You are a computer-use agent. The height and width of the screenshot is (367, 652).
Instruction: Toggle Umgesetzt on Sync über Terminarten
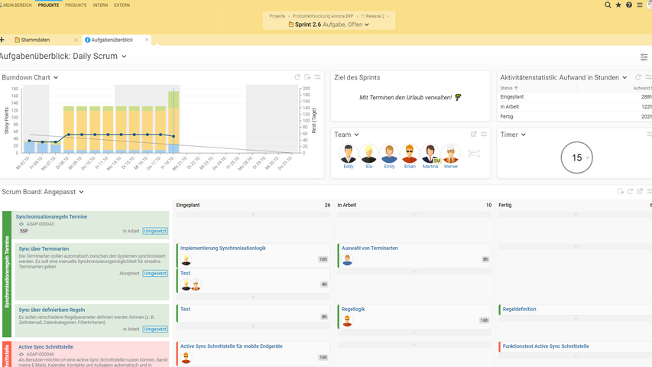pos(155,273)
